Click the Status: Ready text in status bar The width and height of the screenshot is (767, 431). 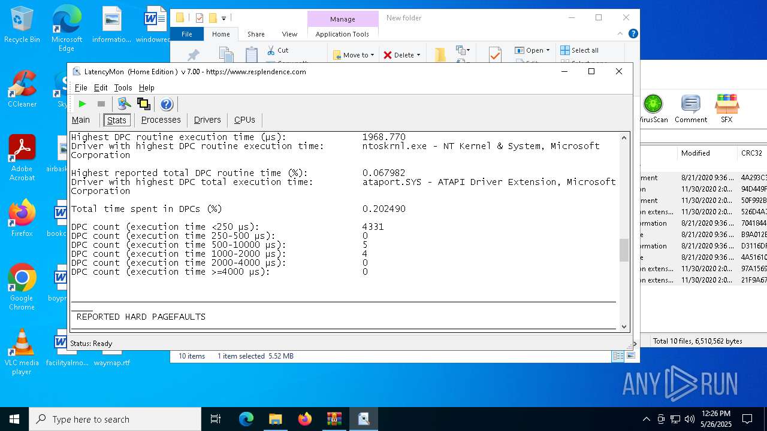(91, 344)
